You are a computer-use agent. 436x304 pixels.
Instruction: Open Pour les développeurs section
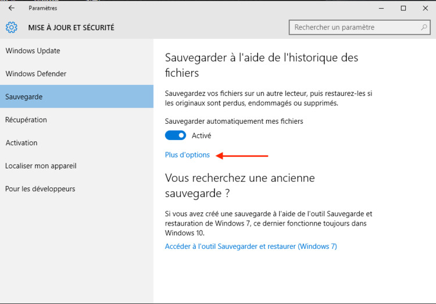[40, 189]
